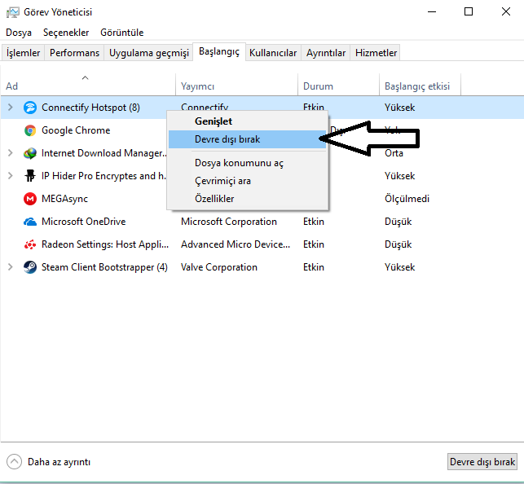Click Yüksek impact in IP Hider row
This screenshot has width=524, height=484.
pyautogui.click(x=399, y=176)
